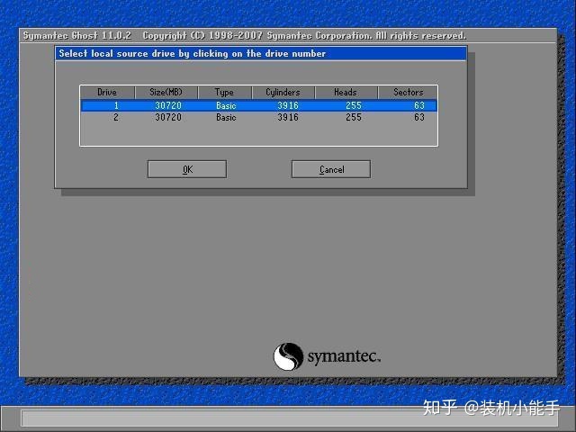The width and height of the screenshot is (576, 432).
Task: Click the 63 sectors value of drive 2
Action: click(419, 117)
